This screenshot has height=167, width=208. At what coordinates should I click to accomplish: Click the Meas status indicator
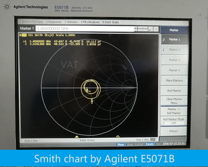121,144
